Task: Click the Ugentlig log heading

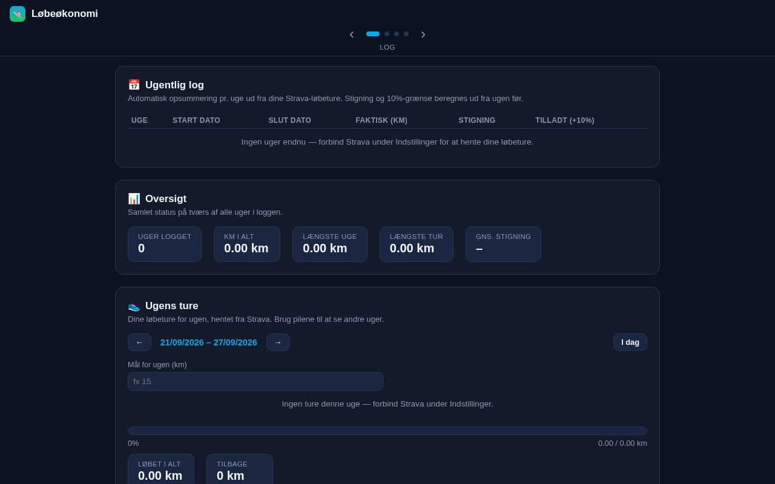Action: tap(174, 85)
